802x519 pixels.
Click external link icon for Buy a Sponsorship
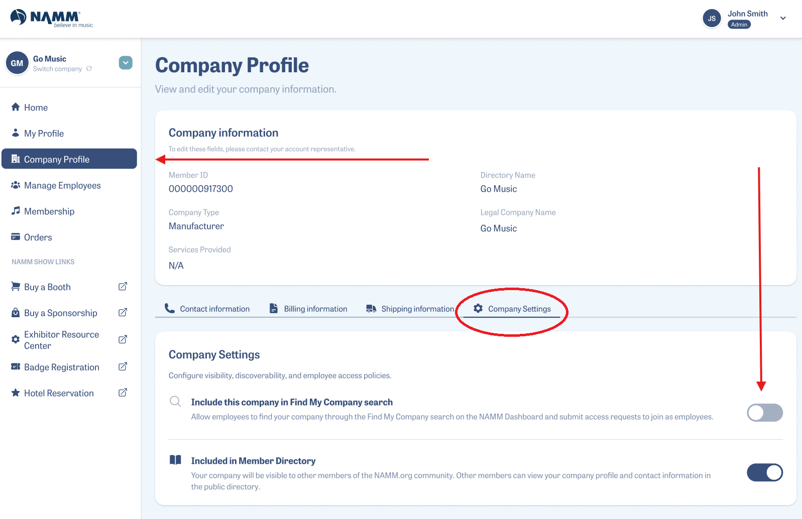coord(123,313)
